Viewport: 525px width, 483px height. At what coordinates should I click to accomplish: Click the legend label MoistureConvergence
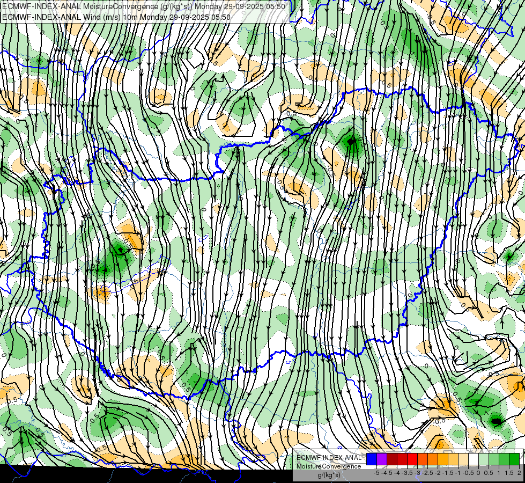(329, 466)
